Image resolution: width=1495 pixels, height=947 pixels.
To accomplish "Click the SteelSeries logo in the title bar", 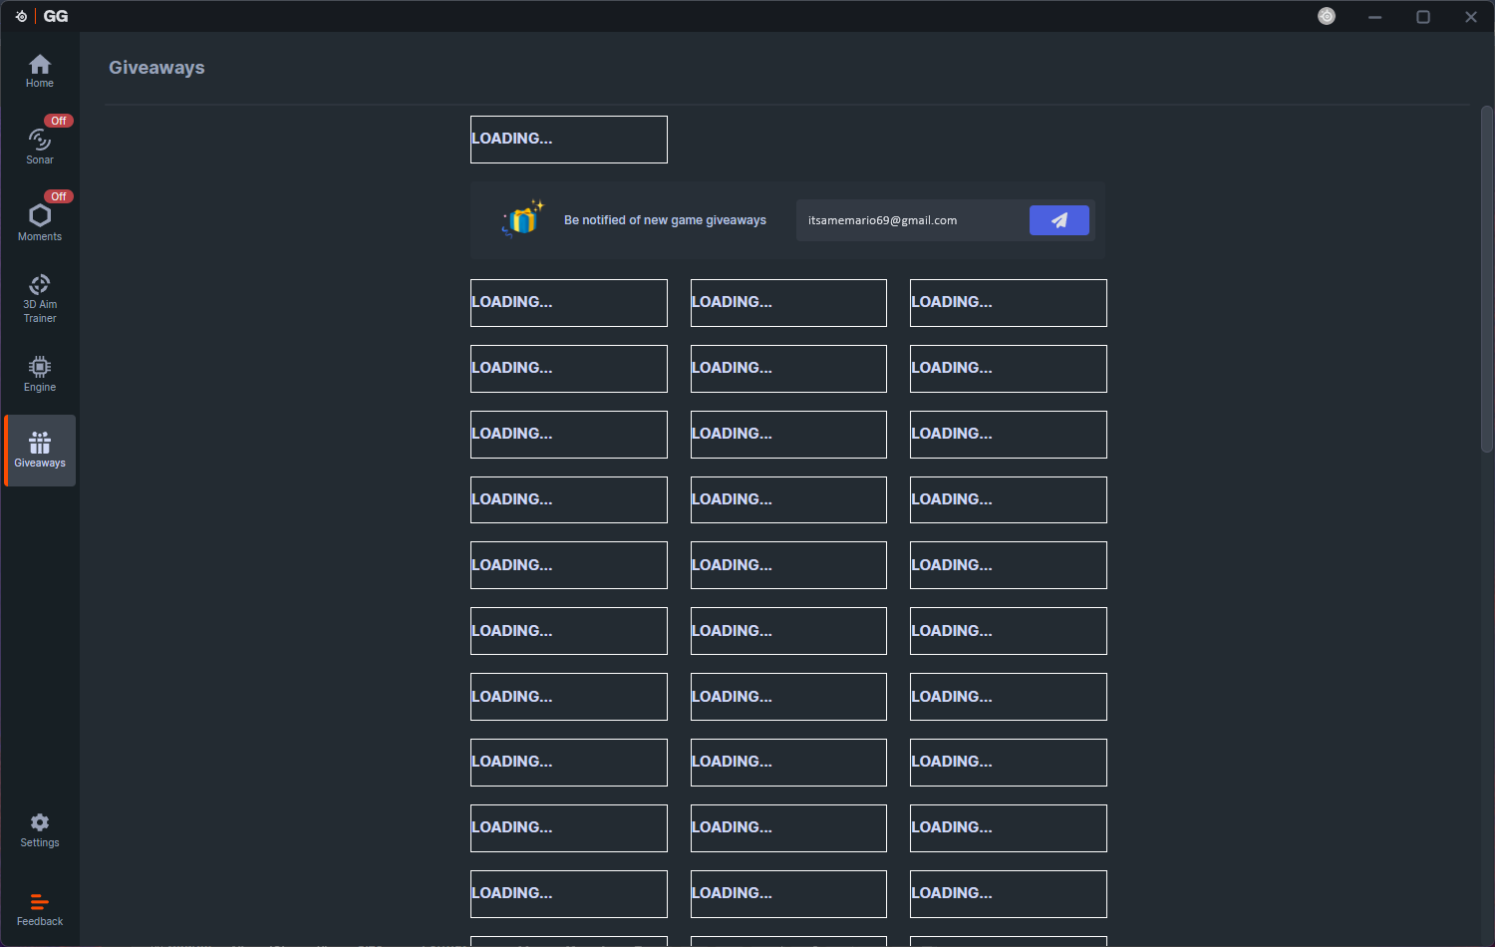I will point(20,15).
